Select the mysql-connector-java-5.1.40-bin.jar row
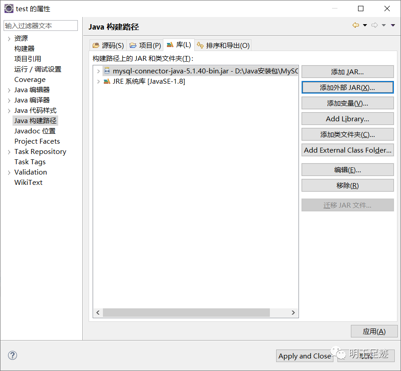Viewport: 401px width, 371px height. (x=200, y=71)
